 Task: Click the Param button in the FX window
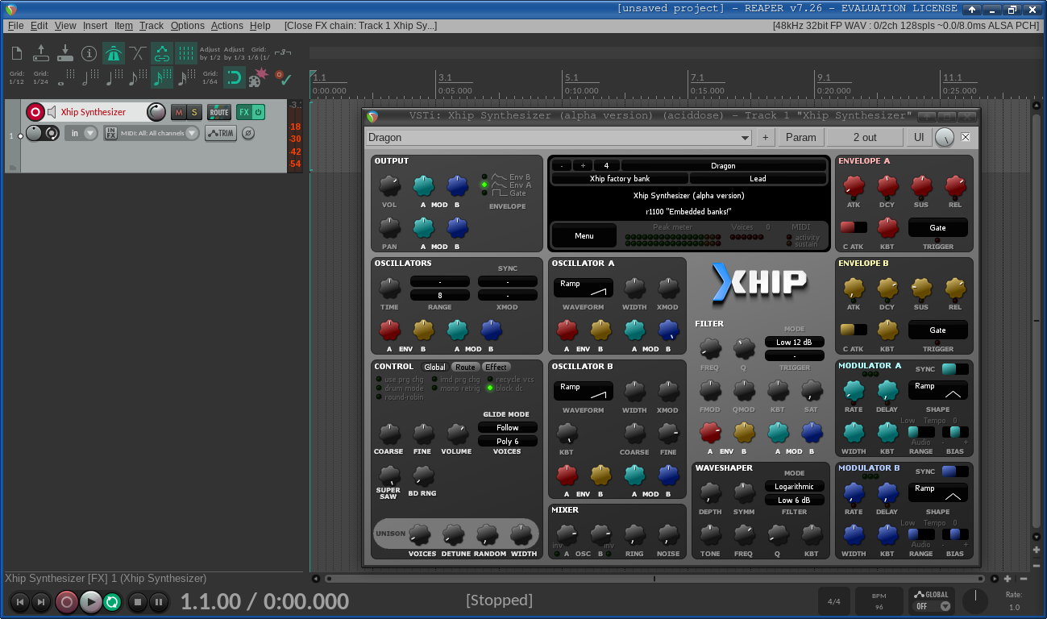pos(800,137)
